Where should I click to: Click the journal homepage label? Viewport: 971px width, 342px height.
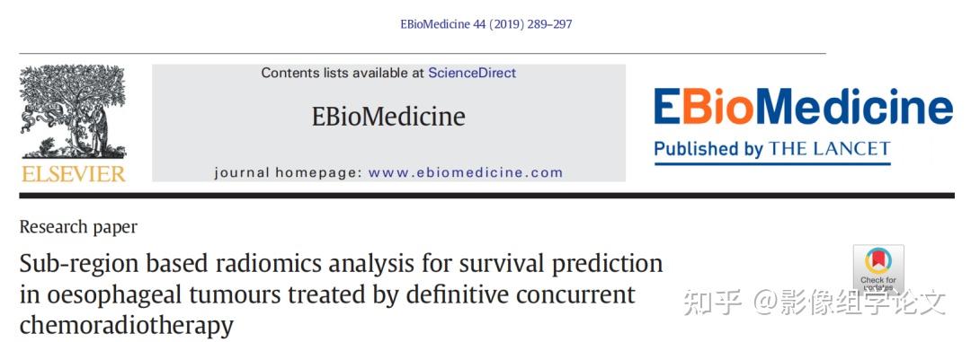pyautogui.click(x=288, y=172)
